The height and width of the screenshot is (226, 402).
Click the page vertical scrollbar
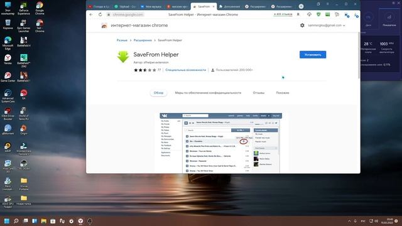(359, 56)
